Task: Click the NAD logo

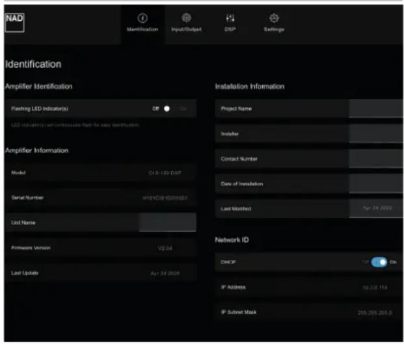Action: coord(15,23)
